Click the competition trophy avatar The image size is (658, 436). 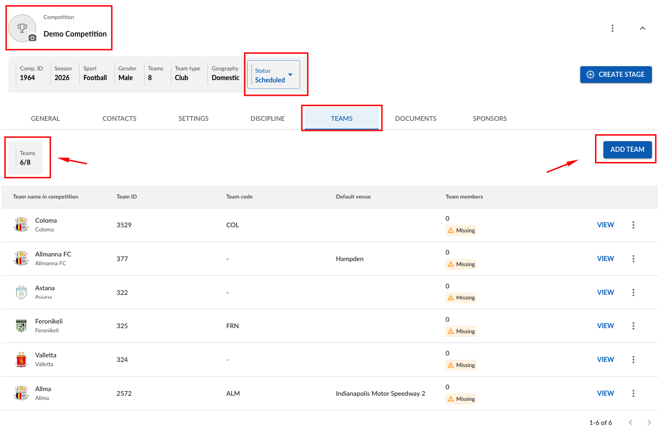tap(22, 28)
